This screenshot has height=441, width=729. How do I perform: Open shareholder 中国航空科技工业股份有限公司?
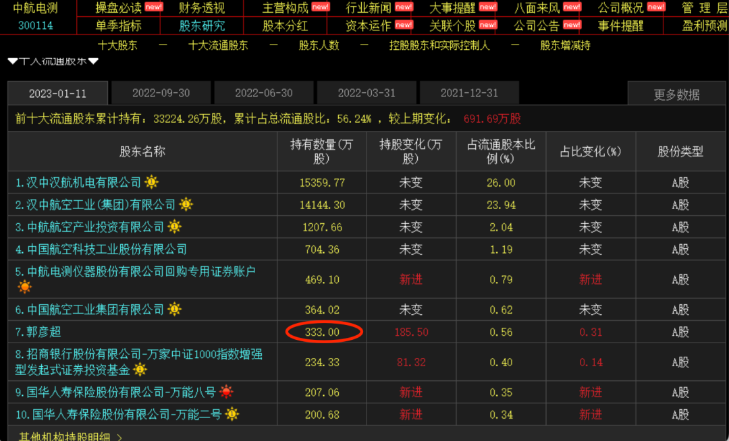click(101, 249)
